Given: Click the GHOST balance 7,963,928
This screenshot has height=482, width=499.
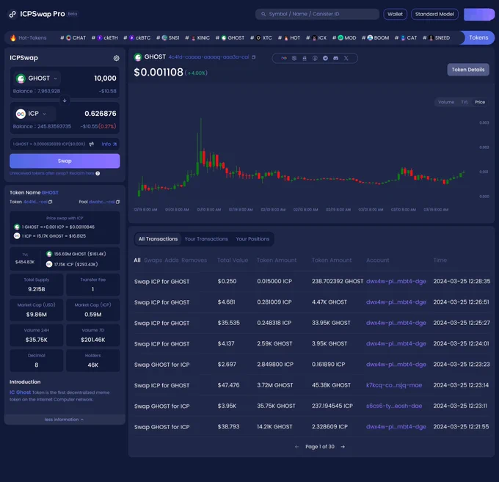Looking at the screenshot, I should click(x=37, y=91).
